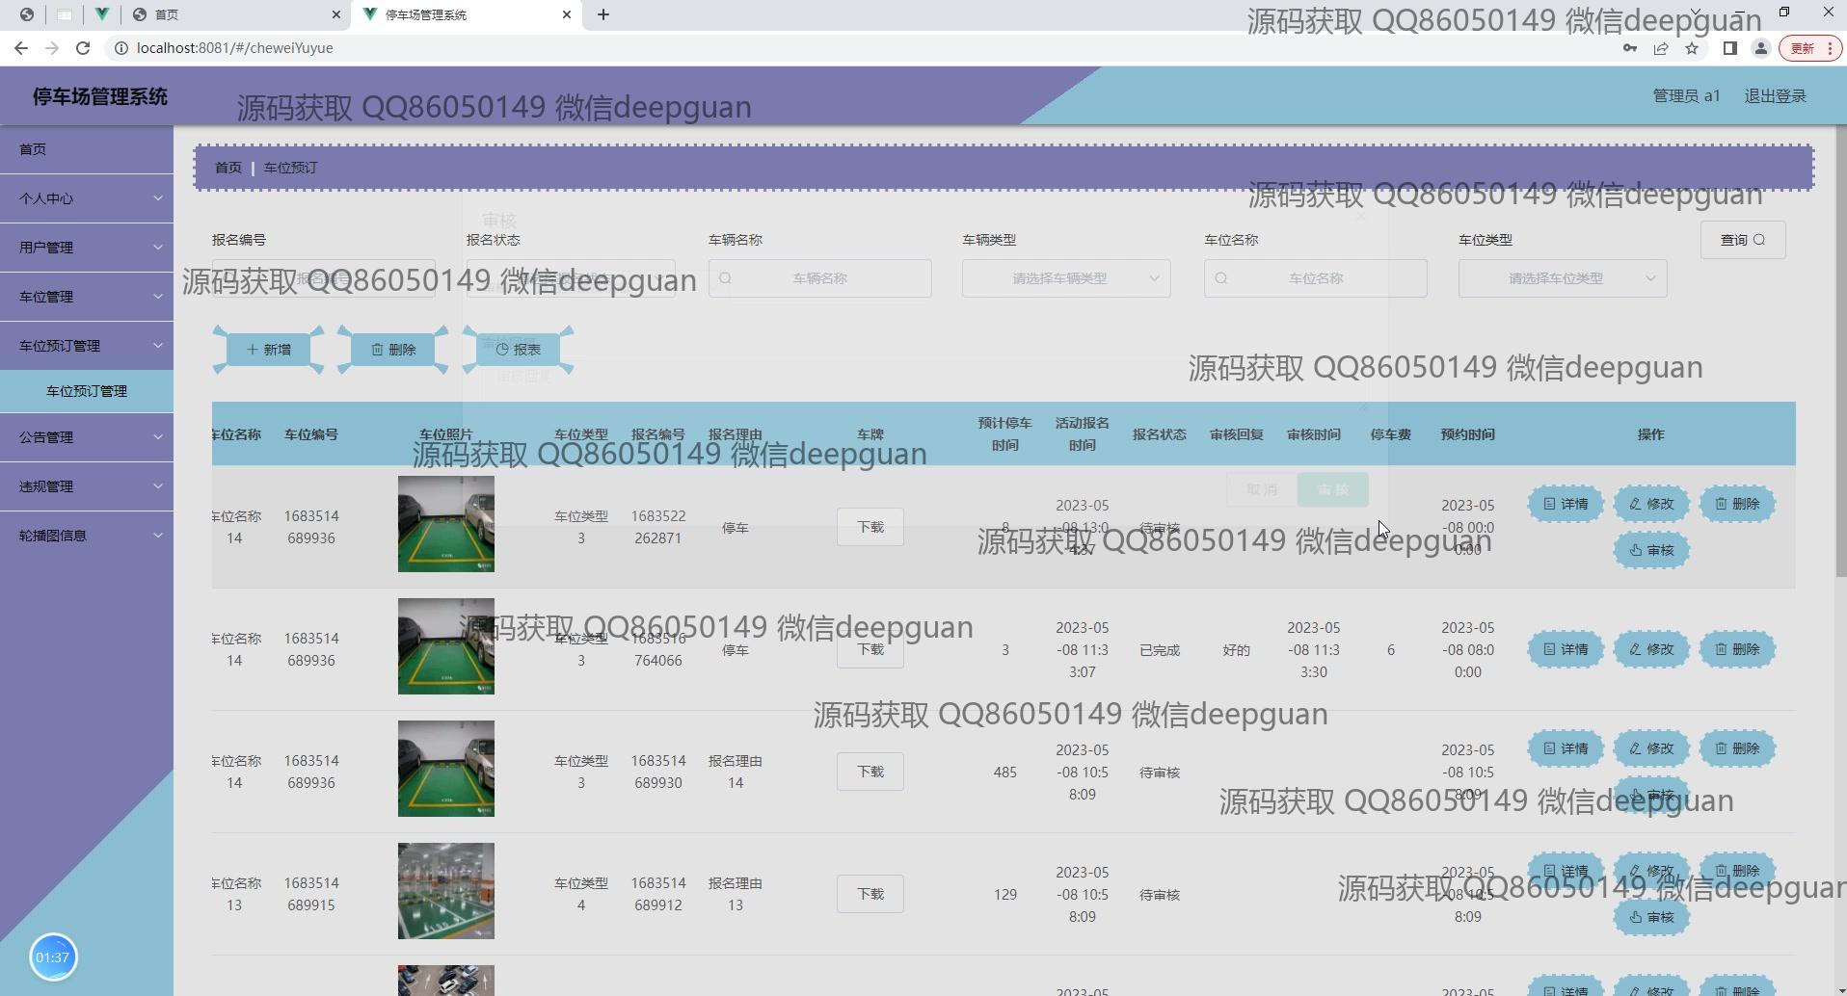Click 退出登录 logout link
Screen dimensions: 1847x996
click(x=1775, y=95)
